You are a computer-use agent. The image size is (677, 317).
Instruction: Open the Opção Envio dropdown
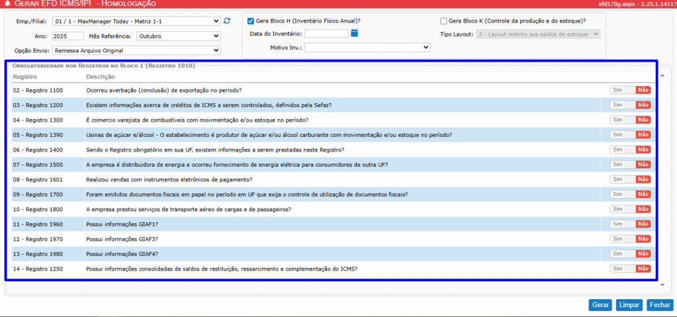(x=137, y=50)
